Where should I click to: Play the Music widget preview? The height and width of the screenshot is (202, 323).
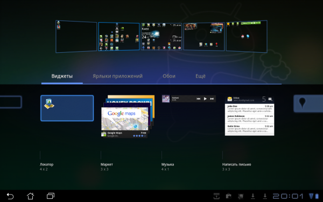[x=205, y=99]
